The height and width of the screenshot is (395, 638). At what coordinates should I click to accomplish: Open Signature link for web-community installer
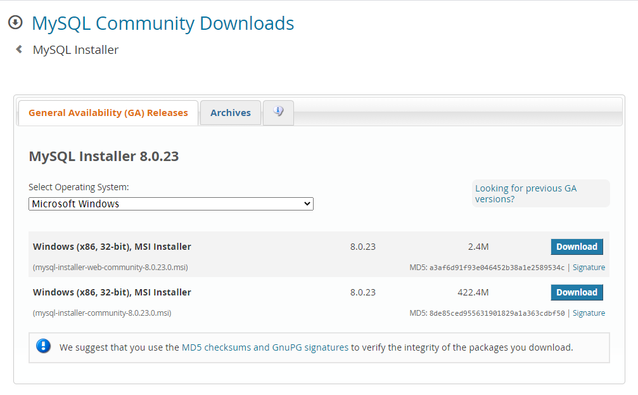tap(589, 268)
